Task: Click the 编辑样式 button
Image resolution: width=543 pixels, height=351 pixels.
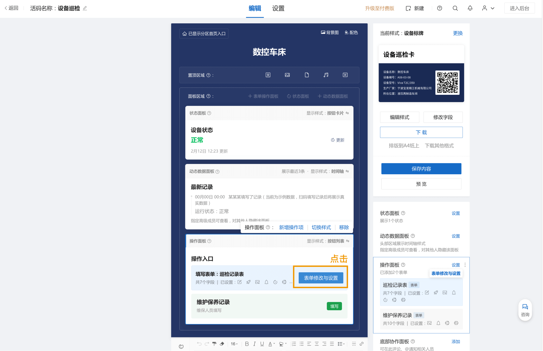Action: (x=399, y=117)
